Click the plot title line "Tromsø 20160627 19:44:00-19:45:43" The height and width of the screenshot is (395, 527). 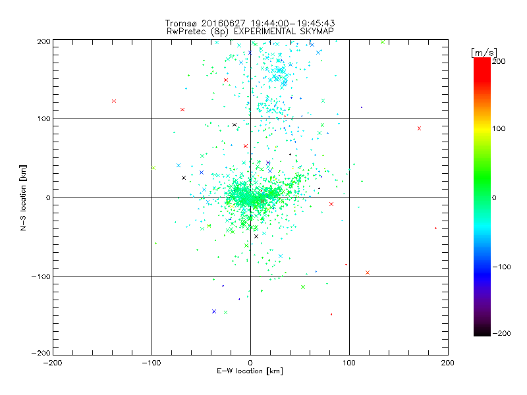coord(250,23)
